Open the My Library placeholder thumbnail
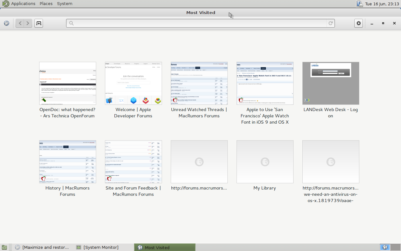Screen dimensions: 401x251 click(x=265, y=162)
